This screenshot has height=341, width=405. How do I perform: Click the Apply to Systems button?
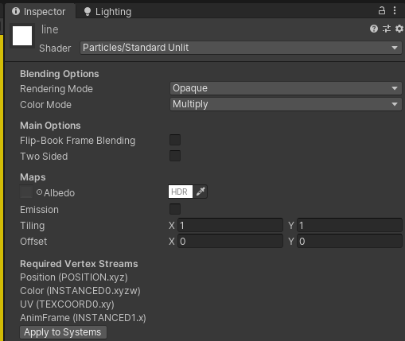tap(63, 332)
